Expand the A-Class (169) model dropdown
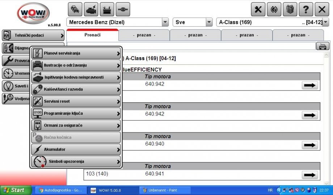 point(325,22)
